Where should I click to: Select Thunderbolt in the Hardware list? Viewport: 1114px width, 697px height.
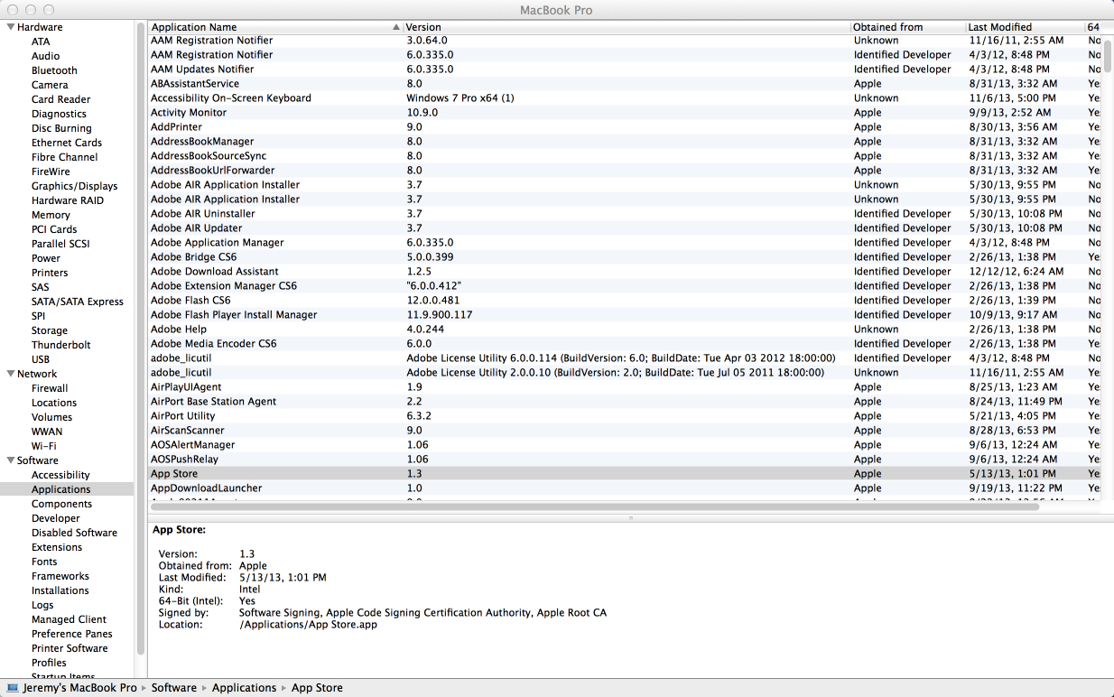point(60,345)
